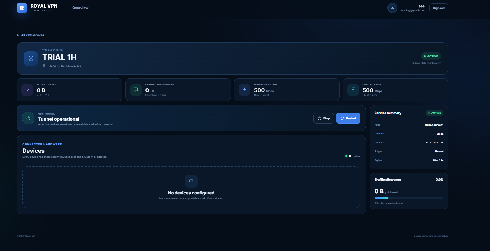
Task: Click the 'No devices configured' monitor icon
Action: point(191,181)
